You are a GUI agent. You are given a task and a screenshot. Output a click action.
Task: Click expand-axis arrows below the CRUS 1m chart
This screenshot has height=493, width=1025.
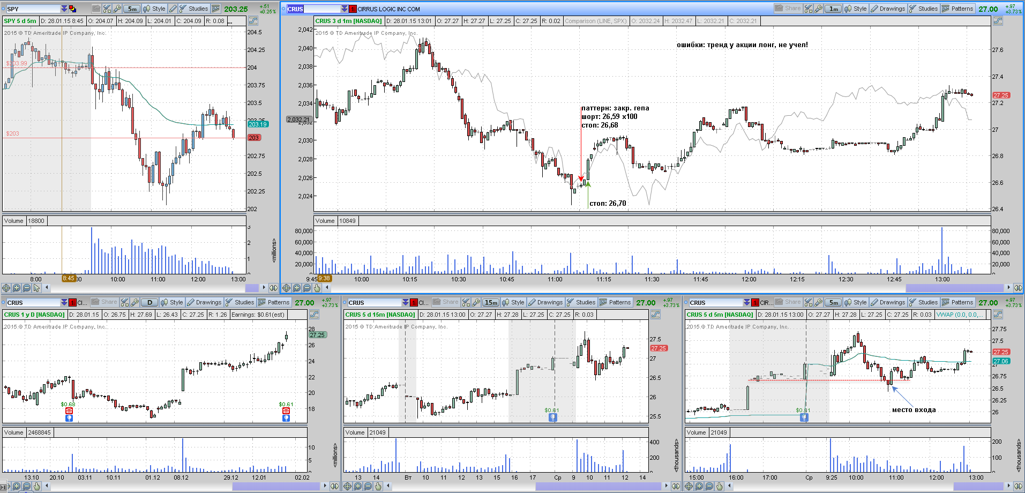[x=1017, y=288]
